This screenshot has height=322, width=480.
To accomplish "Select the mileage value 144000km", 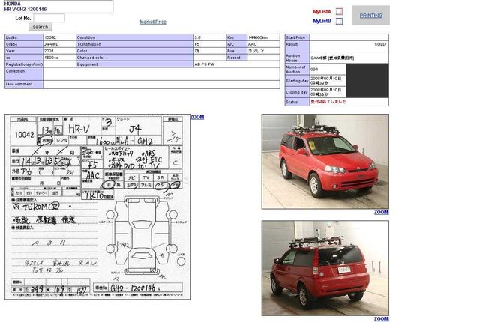I will [x=258, y=37].
